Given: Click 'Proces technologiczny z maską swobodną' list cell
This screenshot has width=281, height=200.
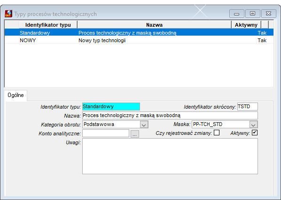Looking at the screenshot, I should click(127, 33).
